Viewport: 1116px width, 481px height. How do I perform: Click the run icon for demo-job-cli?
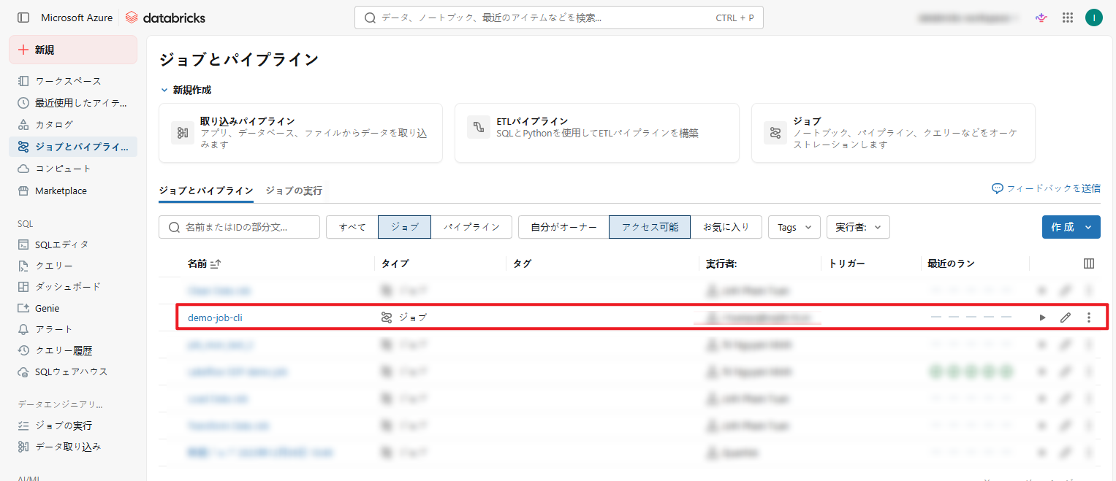(1042, 318)
